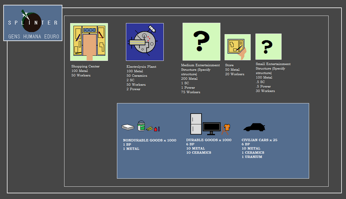346x199 pixels.
Task: Click the "CIVILIAN CARS x 25" heading
Action: click(259, 141)
